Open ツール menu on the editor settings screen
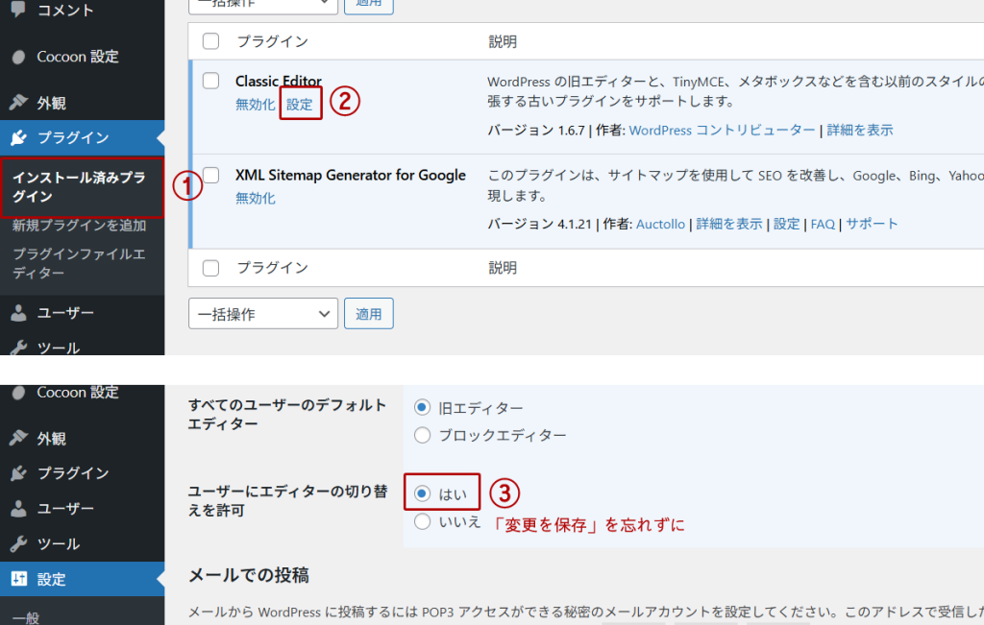The height and width of the screenshot is (625, 984). pos(59,543)
